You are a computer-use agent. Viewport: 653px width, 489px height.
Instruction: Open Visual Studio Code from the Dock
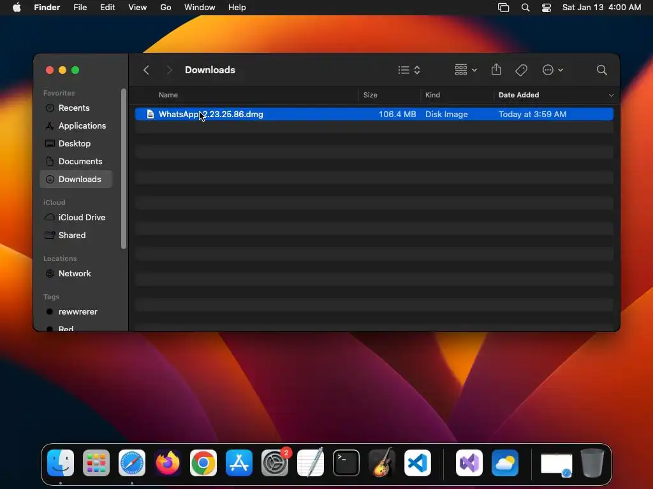[x=418, y=463]
